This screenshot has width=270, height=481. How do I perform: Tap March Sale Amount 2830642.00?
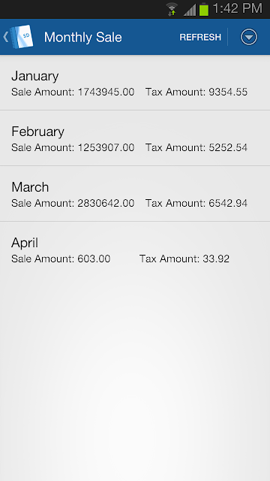point(73,203)
